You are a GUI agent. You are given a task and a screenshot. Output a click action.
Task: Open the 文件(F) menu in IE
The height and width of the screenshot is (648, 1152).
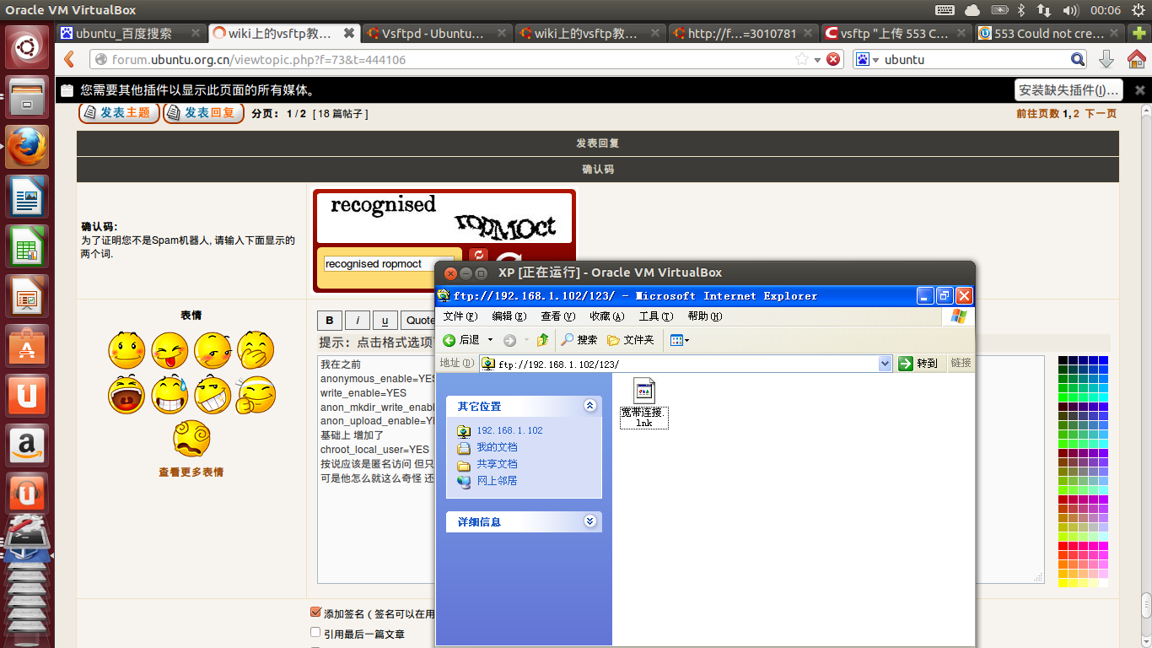pyautogui.click(x=460, y=316)
